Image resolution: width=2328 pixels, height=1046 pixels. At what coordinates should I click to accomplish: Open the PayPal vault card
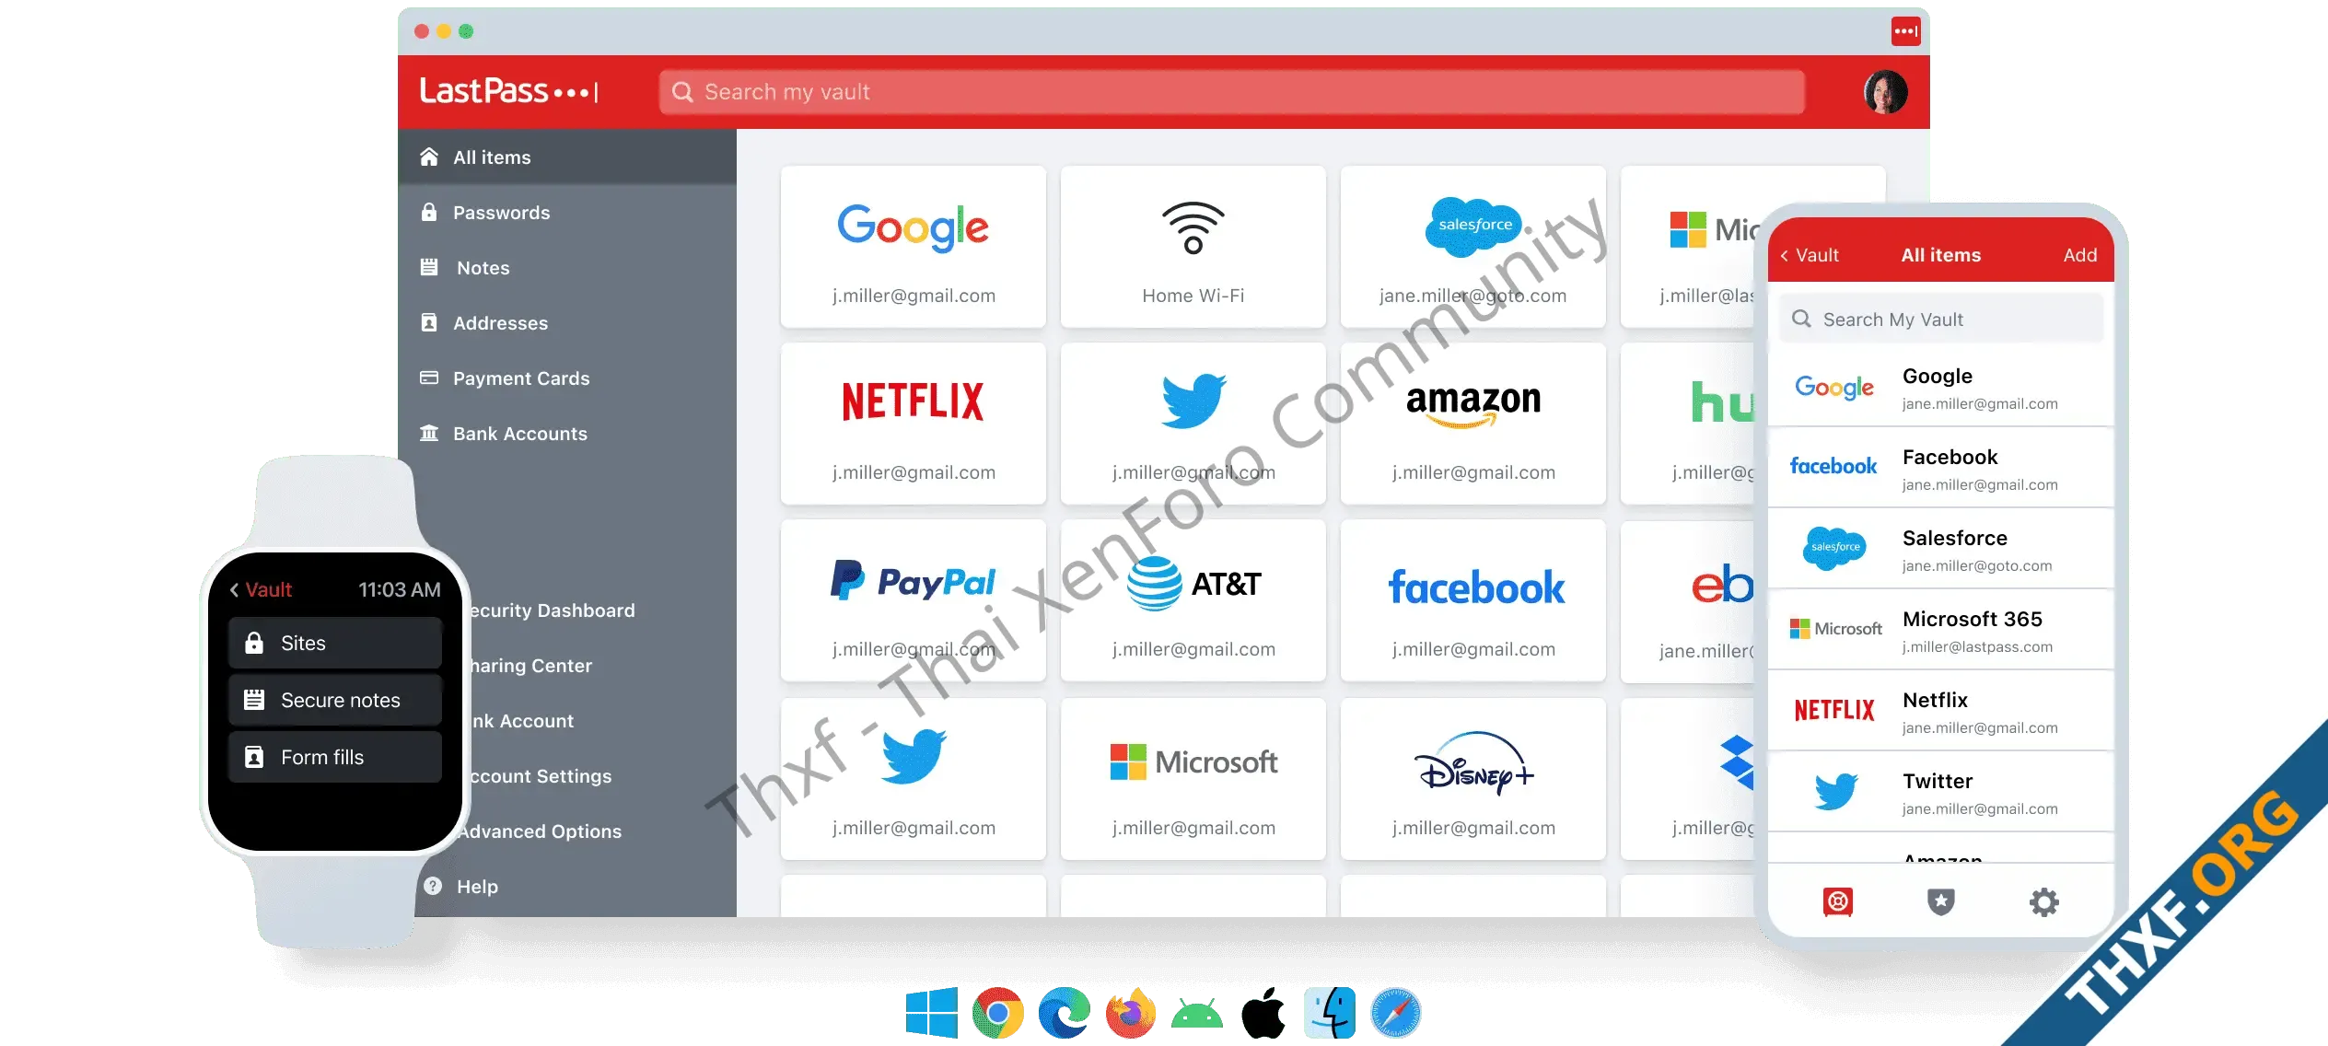pos(914,600)
